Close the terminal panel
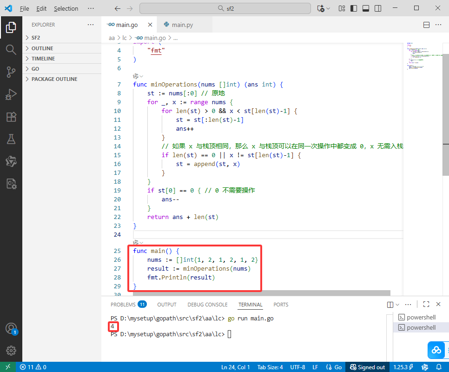The width and height of the screenshot is (449, 372). click(x=438, y=304)
